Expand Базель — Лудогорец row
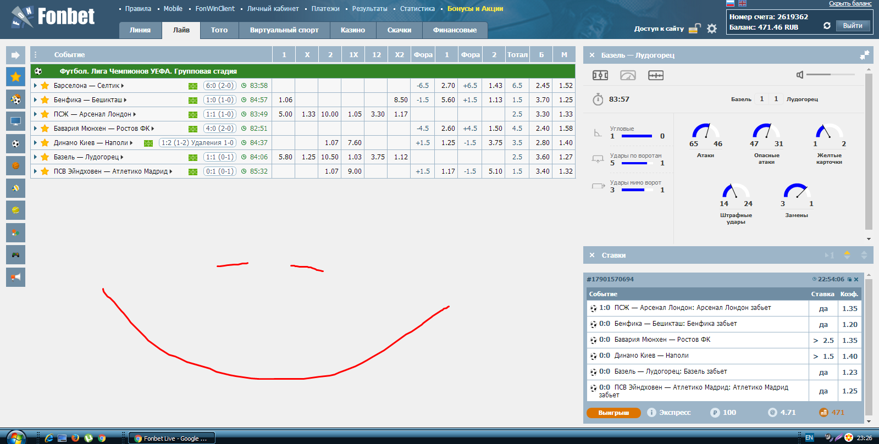This screenshot has height=444, width=879. click(35, 157)
